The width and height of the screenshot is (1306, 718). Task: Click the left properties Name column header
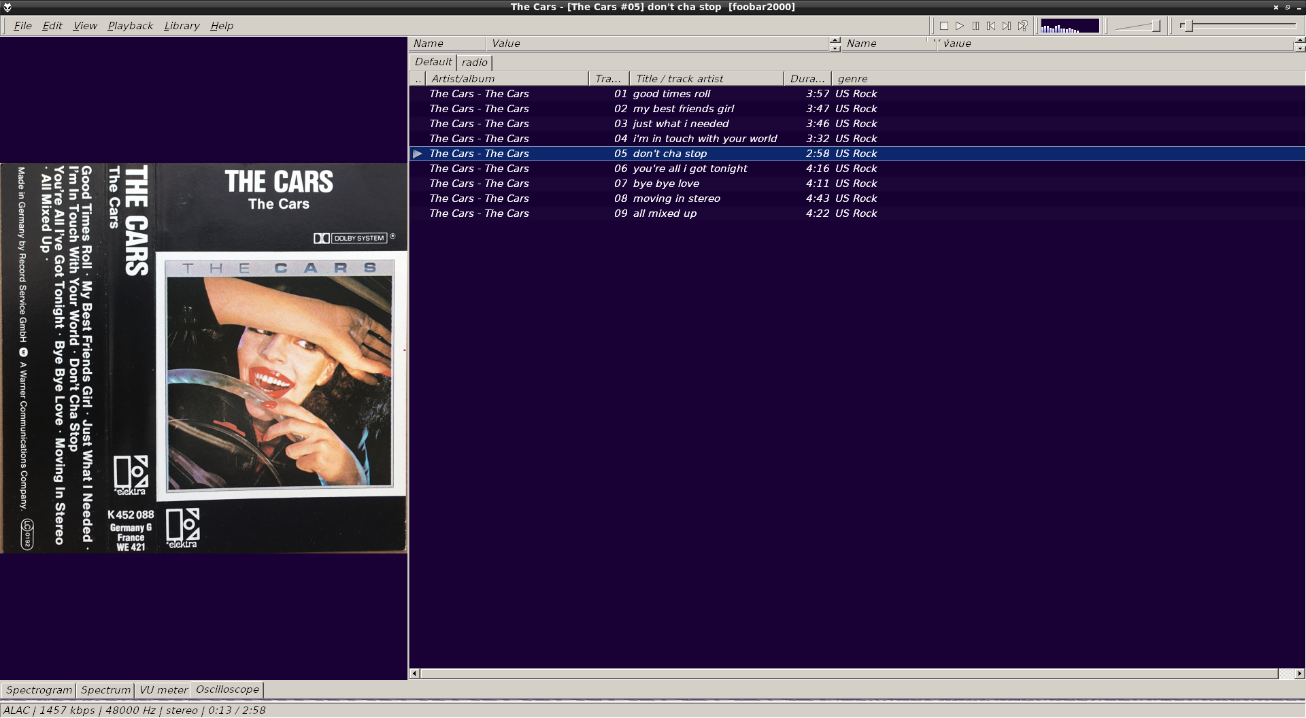[448, 44]
